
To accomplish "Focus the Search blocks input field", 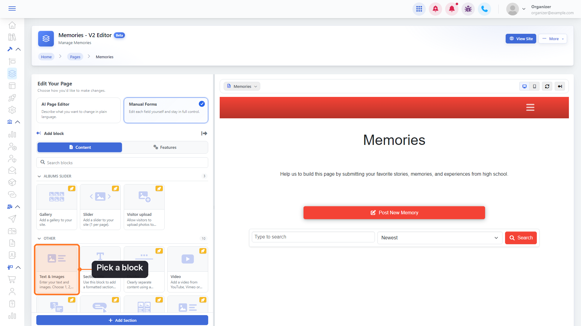I will click(122, 163).
